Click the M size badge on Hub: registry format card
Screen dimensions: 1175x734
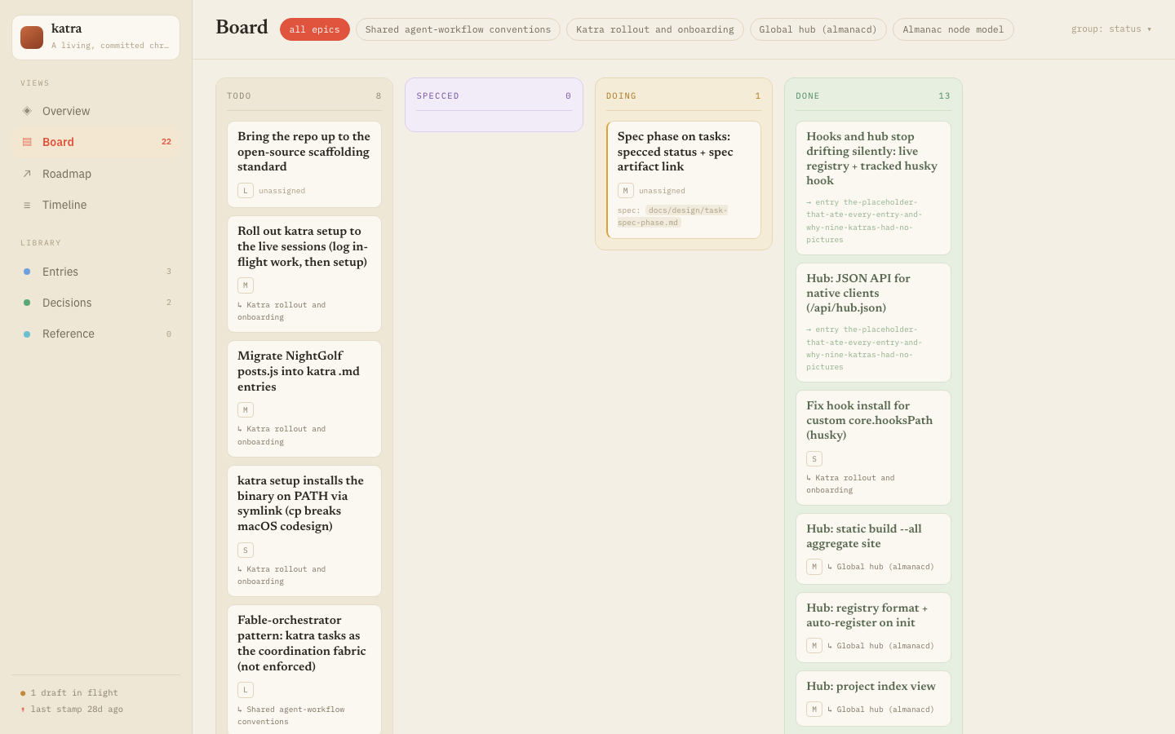click(x=814, y=646)
